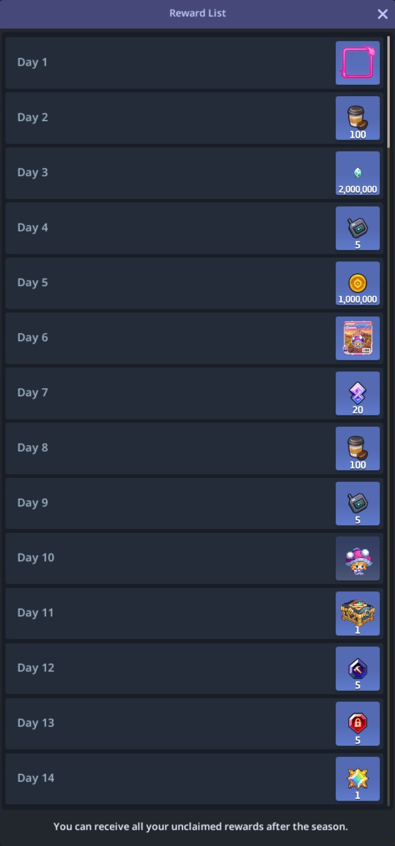Click the Day 9 walkie-talkie reward

click(357, 504)
